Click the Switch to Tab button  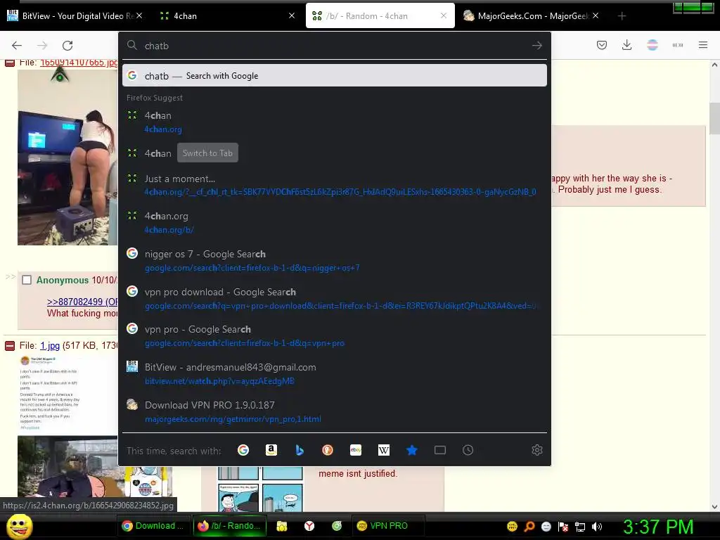pyautogui.click(x=207, y=153)
